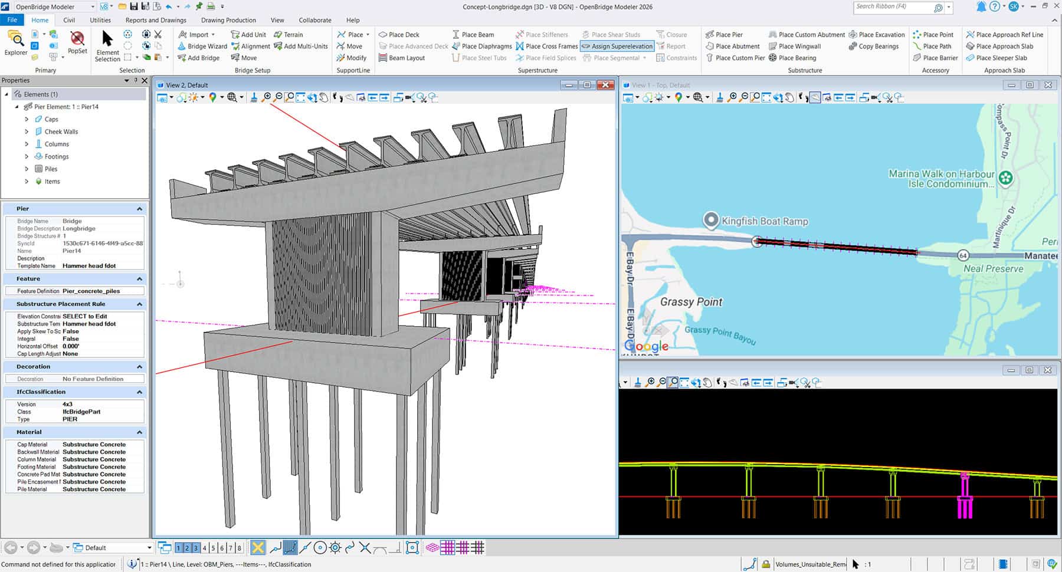
Task: Toggle view number 1 button
Action: [x=179, y=548]
